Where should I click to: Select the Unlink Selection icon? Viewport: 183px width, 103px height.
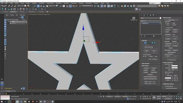[12, 6]
